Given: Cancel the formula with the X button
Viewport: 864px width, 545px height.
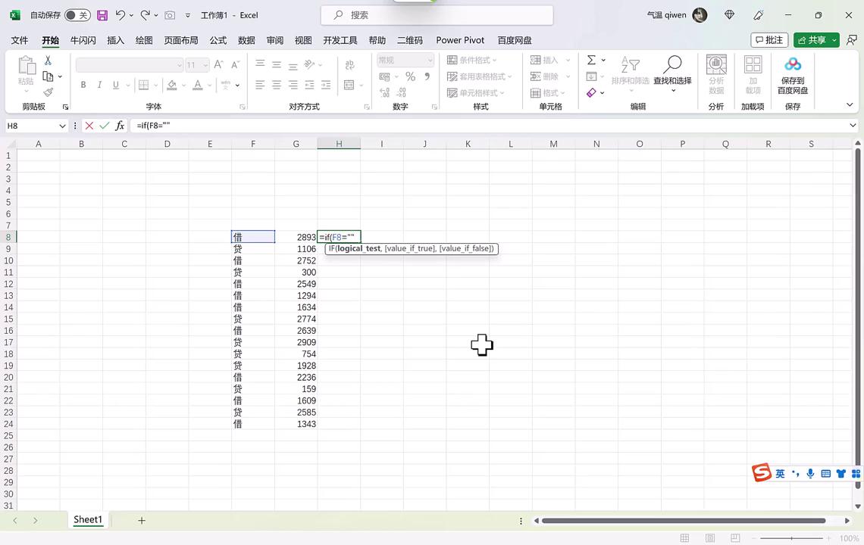Looking at the screenshot, I should pos(89,126).
